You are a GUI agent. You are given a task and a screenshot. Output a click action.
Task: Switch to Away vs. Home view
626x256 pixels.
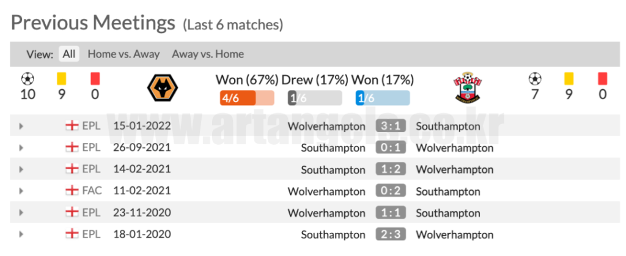tap(208, 54)
